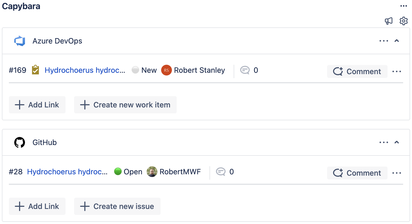Open more actions for GitHub issue #28
This screenshot has height=224, width=412.
[x=396, y=173]
